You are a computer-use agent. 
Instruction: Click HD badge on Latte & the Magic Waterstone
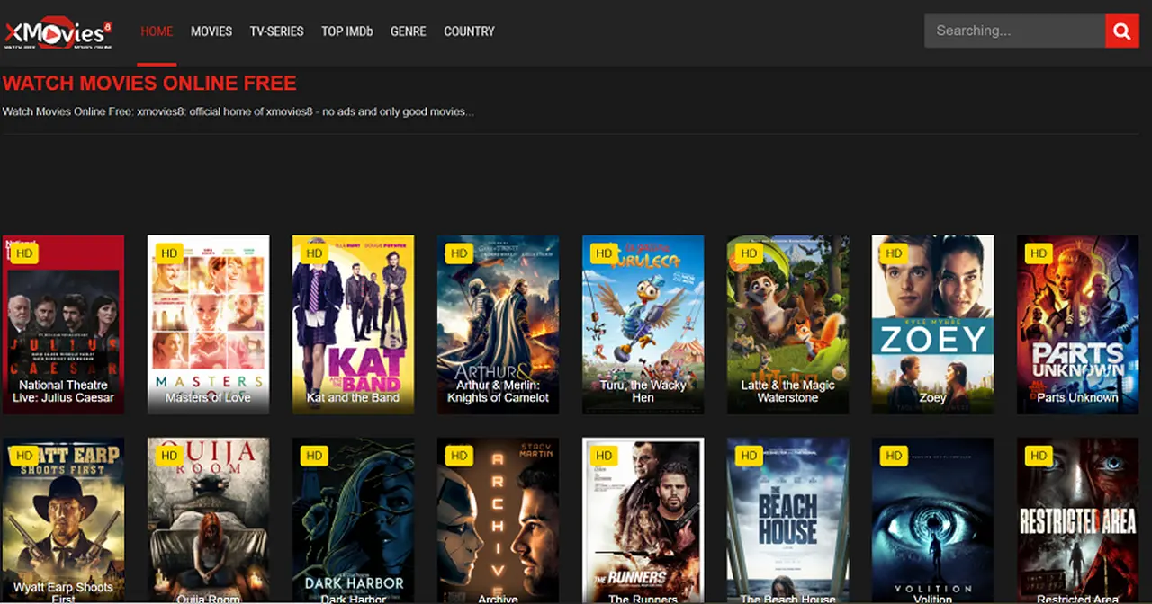[749, 253]
